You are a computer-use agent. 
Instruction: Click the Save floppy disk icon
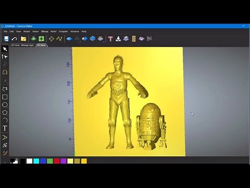[x=6, y=39]
